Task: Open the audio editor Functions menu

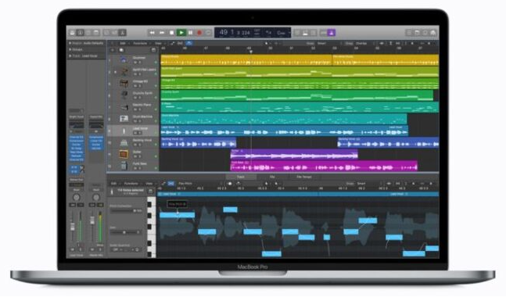Action: 131,184
